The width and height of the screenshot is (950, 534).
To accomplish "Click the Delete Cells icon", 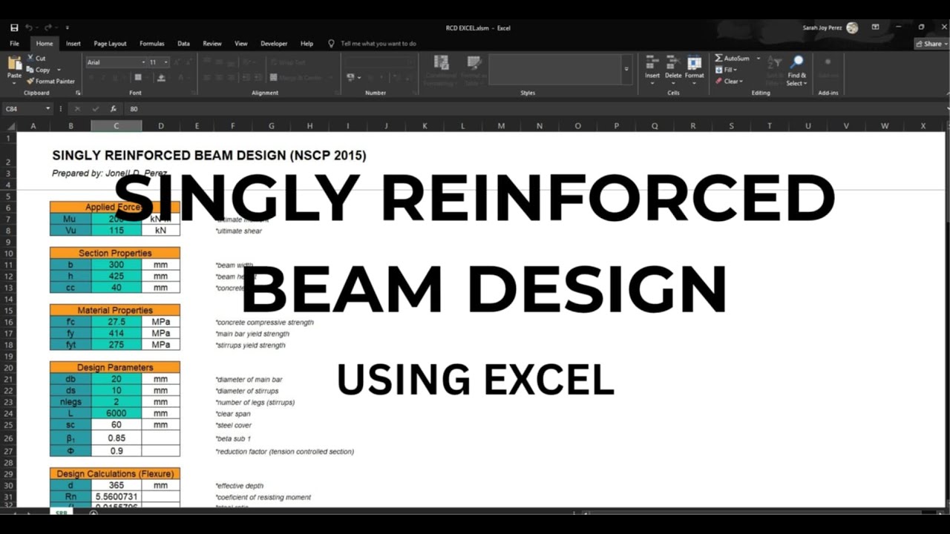I will 673,63.
